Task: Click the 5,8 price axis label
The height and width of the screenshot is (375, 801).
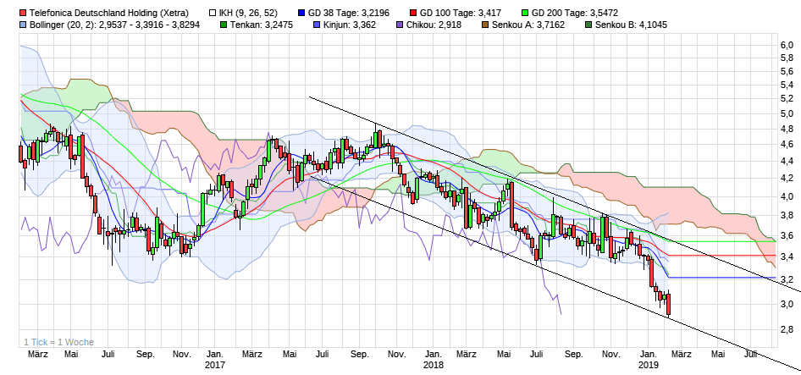Action: point(787,58)
